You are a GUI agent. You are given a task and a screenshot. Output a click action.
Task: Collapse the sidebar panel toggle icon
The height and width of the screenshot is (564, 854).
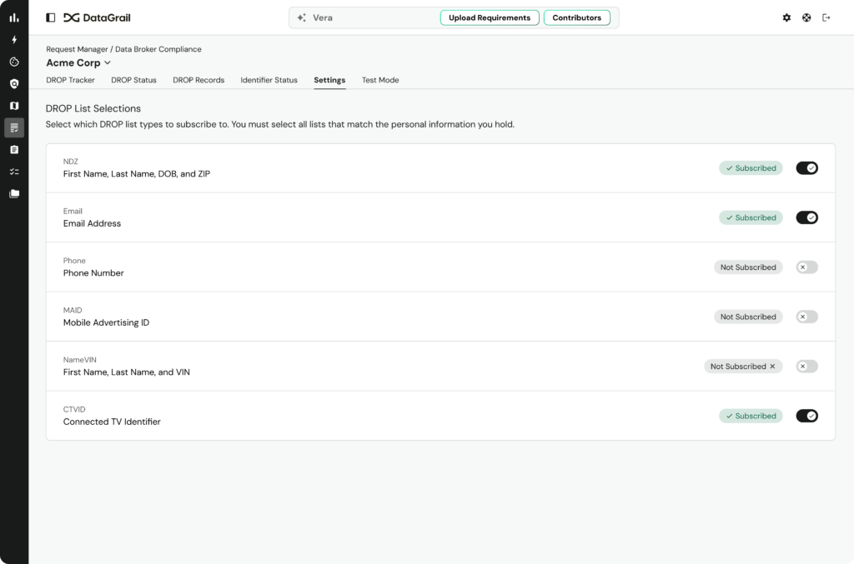(51, 17)
